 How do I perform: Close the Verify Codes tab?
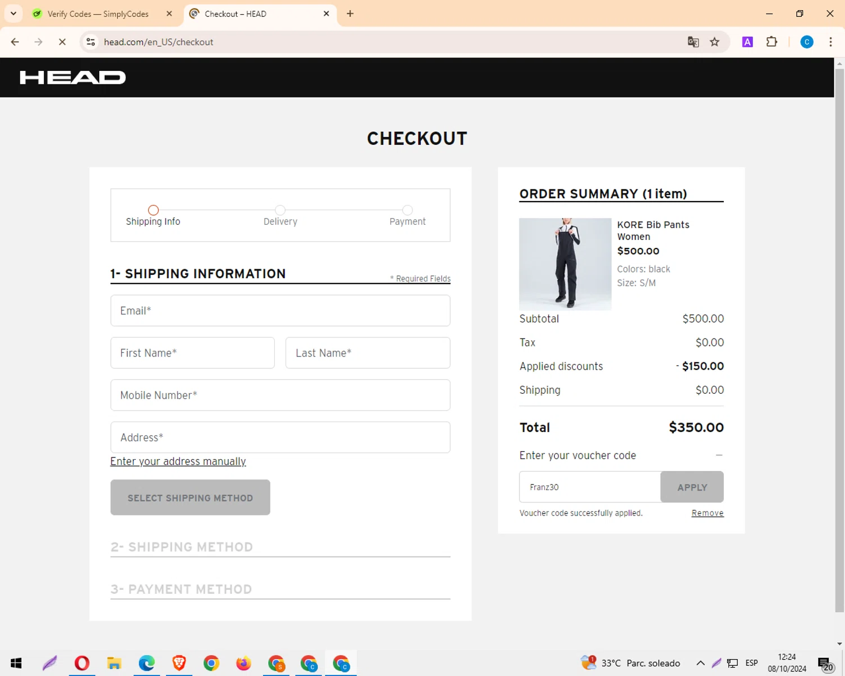(169, 14)
